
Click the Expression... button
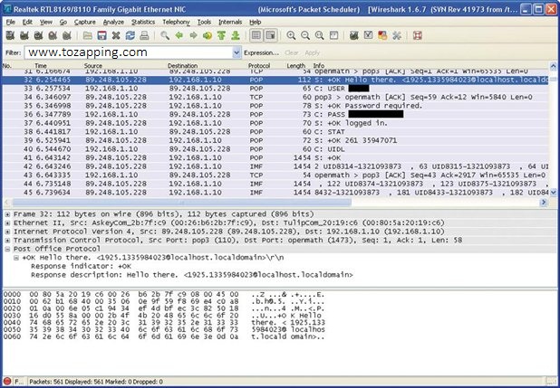pyautogui.click(x=262, y=52)
